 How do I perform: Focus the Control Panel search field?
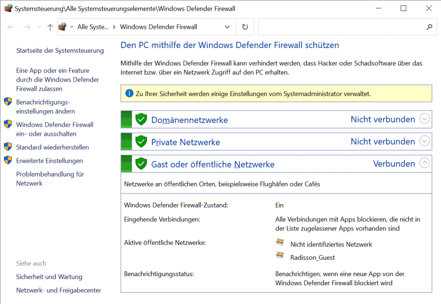pos(348,27)
